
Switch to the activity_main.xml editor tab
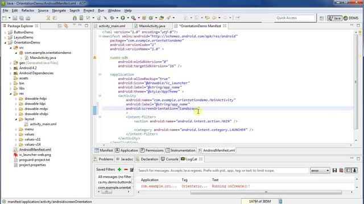112,26
